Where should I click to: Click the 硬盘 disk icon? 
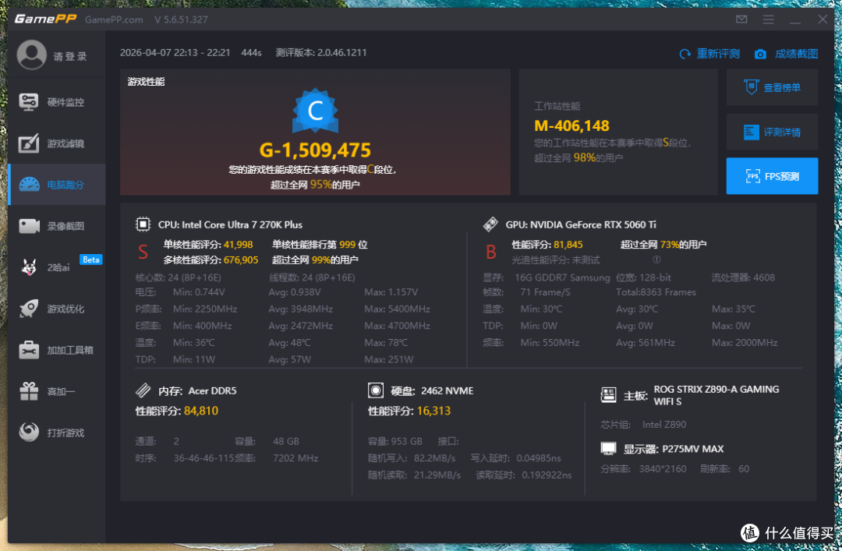[x=376, y=390]
